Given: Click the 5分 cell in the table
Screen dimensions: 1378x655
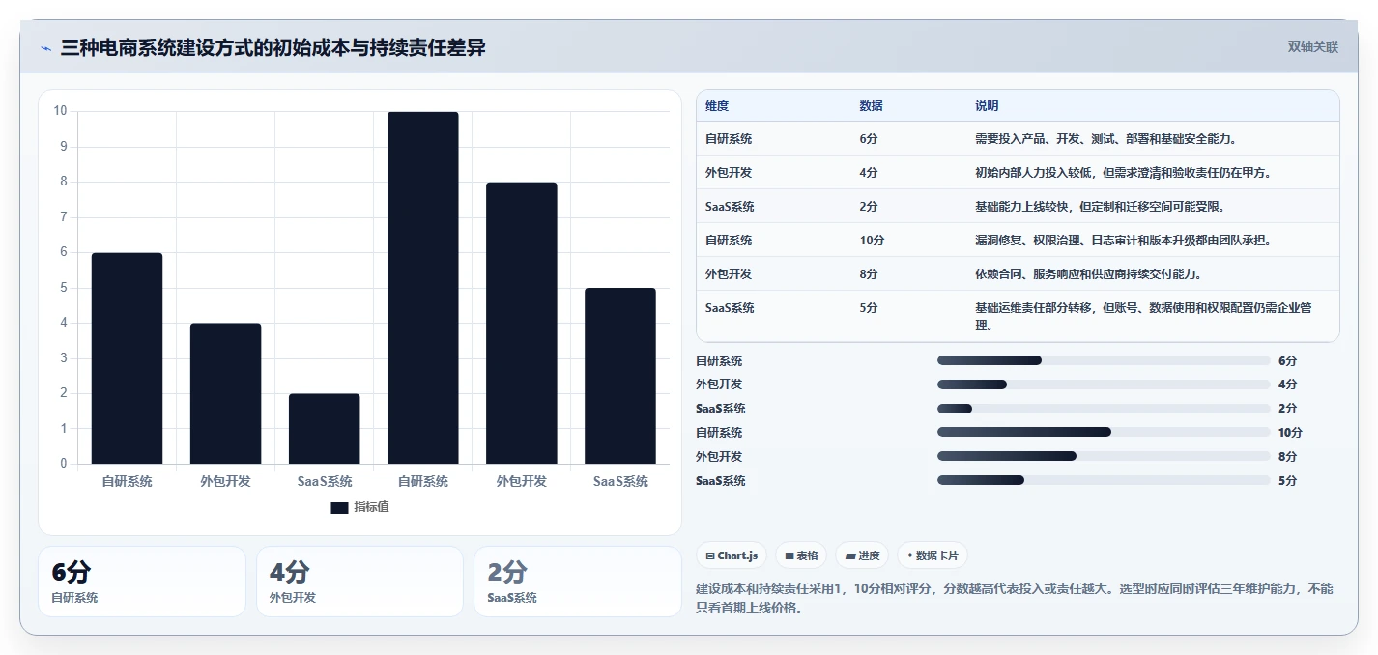Looking at the screenshot, I should pos(869,308).
